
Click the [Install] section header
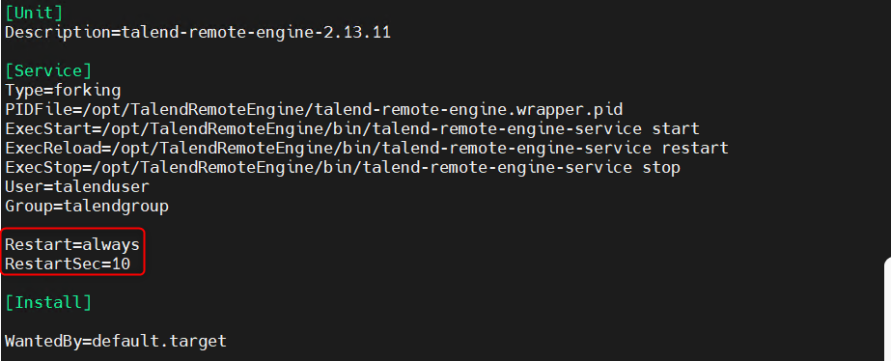48,302
